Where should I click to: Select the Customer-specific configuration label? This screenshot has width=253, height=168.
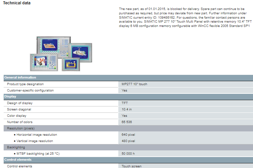click(x=30, y=90)
